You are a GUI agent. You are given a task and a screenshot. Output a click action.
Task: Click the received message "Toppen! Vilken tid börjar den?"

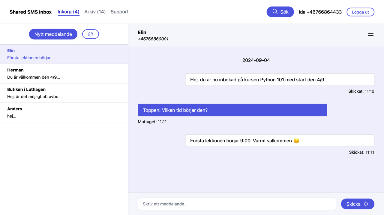232,110
